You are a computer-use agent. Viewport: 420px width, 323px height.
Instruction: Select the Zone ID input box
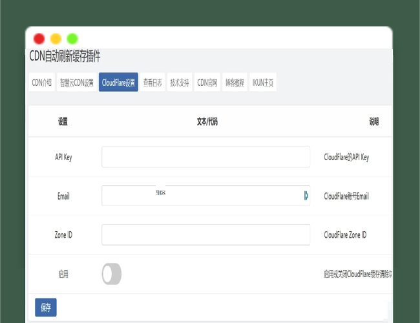coord(205,234)
